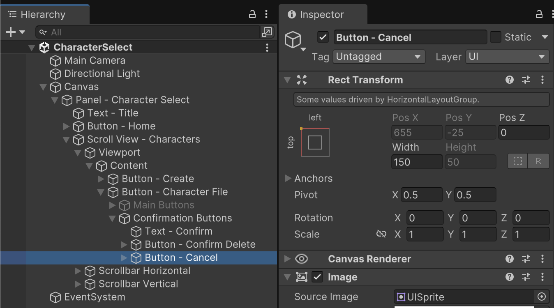Screen dimensions: 554x308
Task: Disable the Image component checkbox
Action: 317,277
